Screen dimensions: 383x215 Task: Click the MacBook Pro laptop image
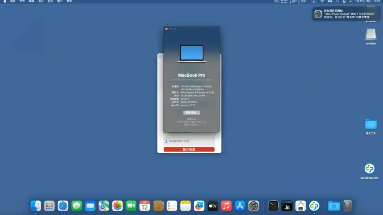click(192, 54)
